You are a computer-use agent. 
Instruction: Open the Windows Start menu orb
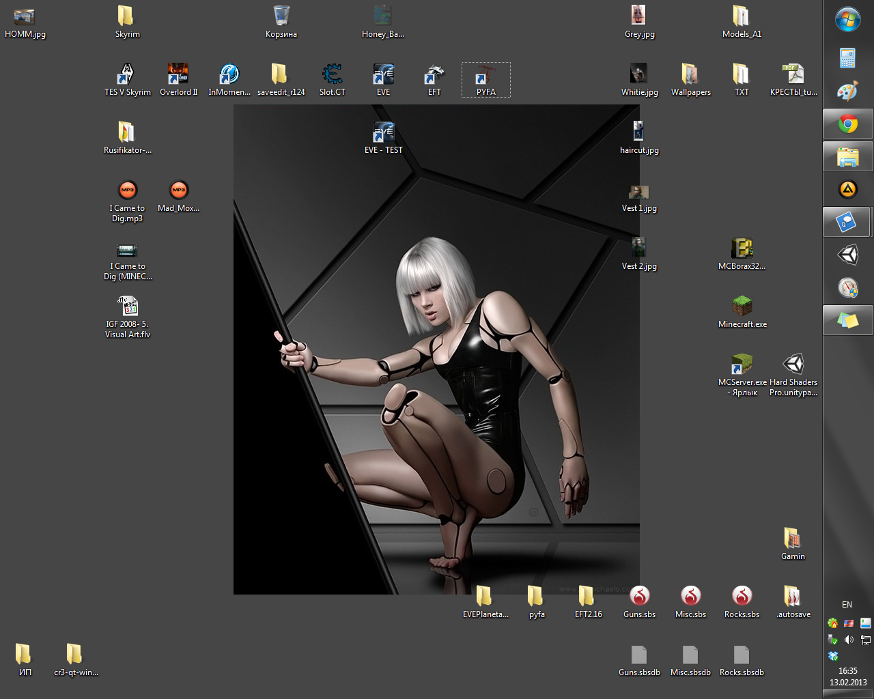(x=848, y=20)
